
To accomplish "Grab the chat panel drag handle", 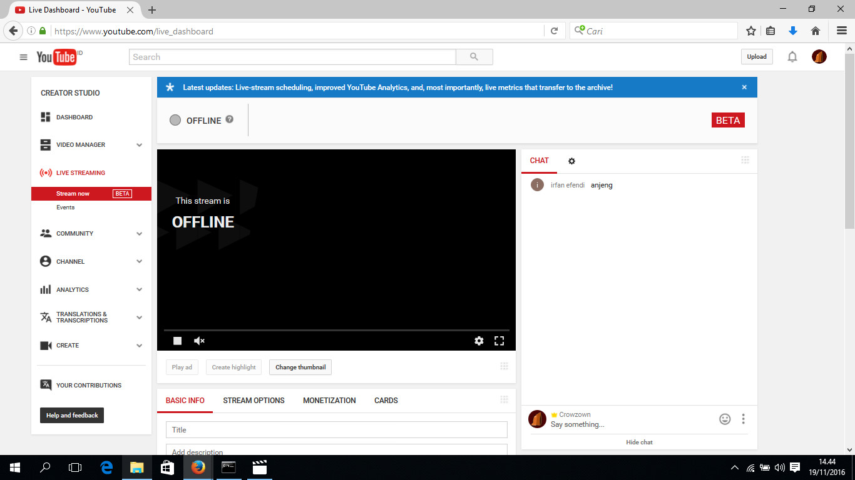I will point(745,160).
